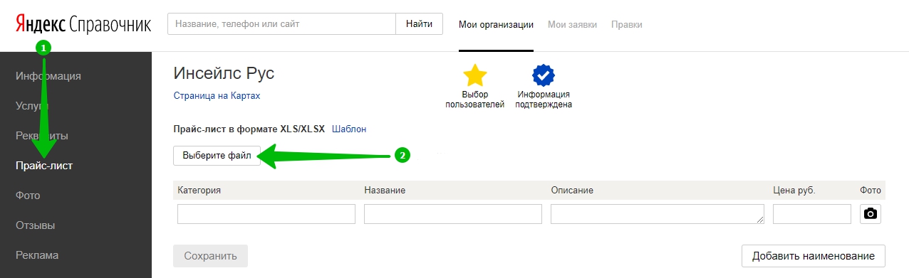Go to Реквизиты in the sidebar

[42, 136]
